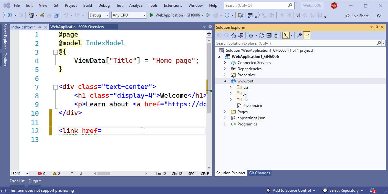Open Properties via the wrench icon
This screenshot has height=194, width=388.
pyautogui.click(x=300, y=35)
